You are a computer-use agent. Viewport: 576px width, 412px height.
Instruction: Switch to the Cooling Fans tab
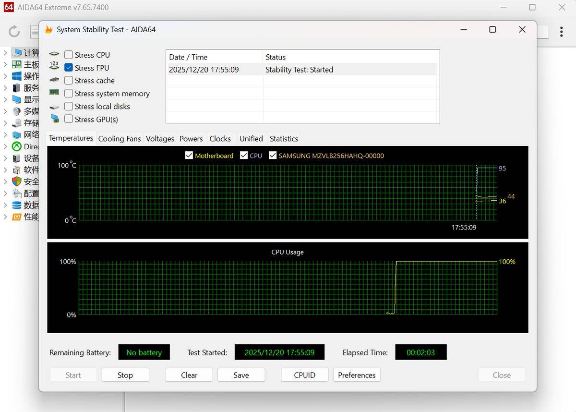tap(120, 139)
